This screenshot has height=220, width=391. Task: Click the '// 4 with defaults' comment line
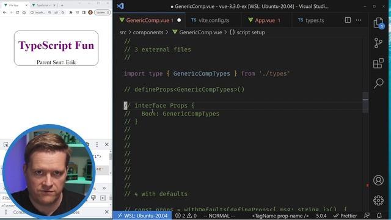(156, 194)
